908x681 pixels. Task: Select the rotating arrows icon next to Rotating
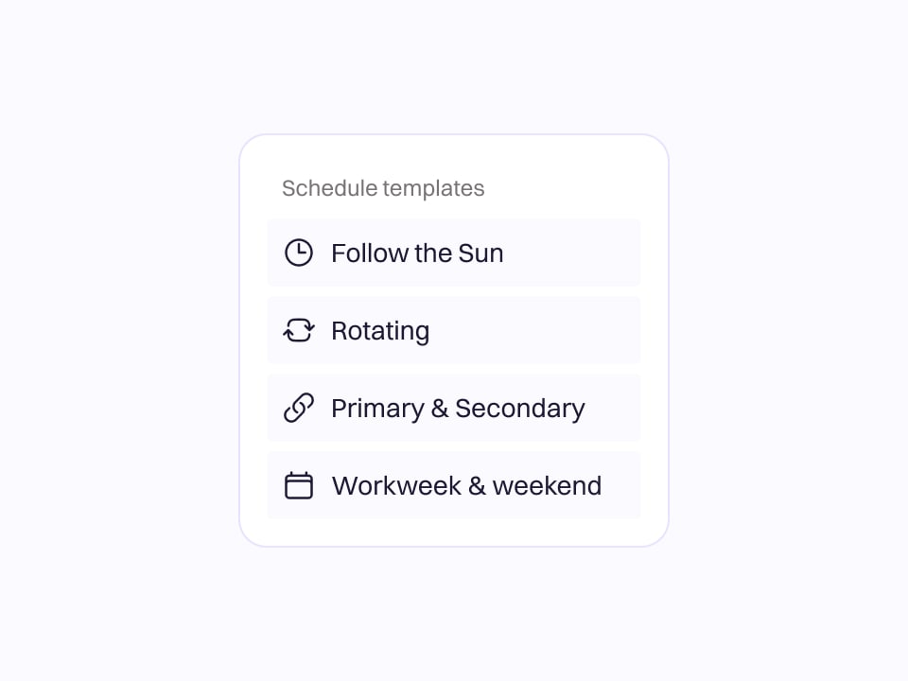(298, 330)
